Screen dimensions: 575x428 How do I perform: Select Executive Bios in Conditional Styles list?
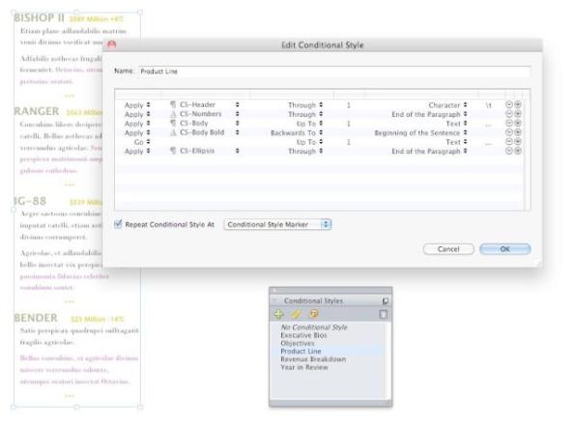pos(303,335)
